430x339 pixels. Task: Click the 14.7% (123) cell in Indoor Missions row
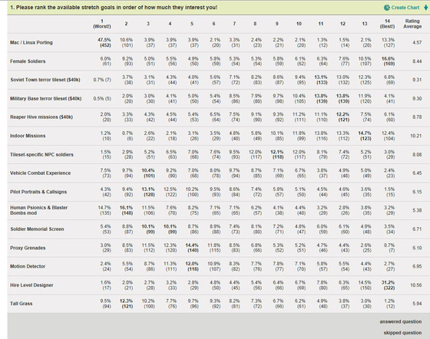click(365, 136)
